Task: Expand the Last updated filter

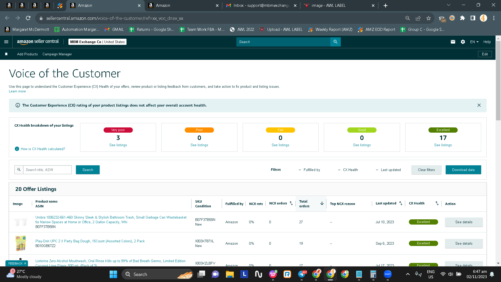Action: click(388, 170)
